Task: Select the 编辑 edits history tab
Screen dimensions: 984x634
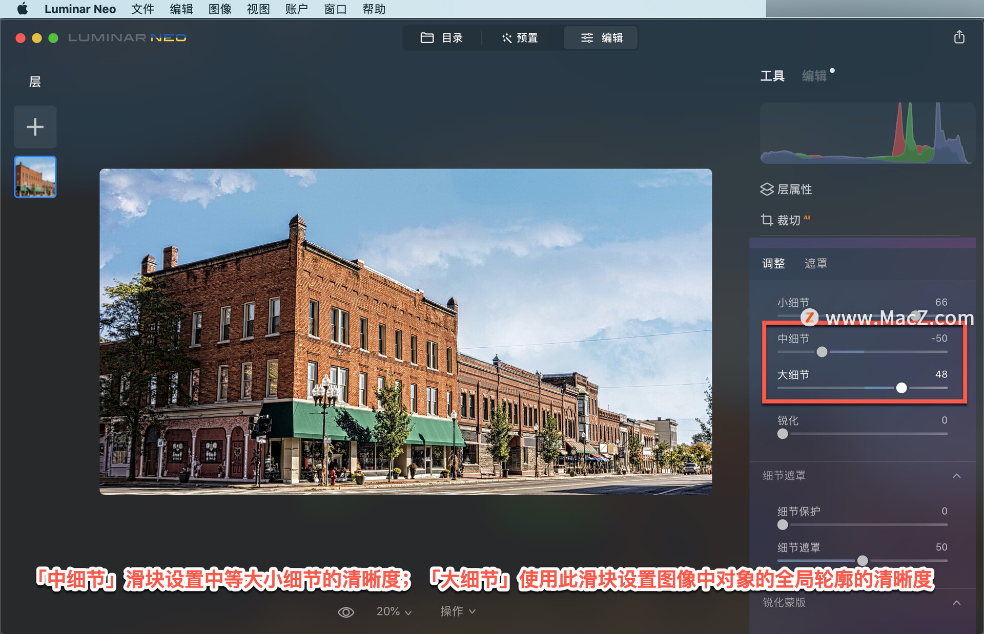Action: 814,76
